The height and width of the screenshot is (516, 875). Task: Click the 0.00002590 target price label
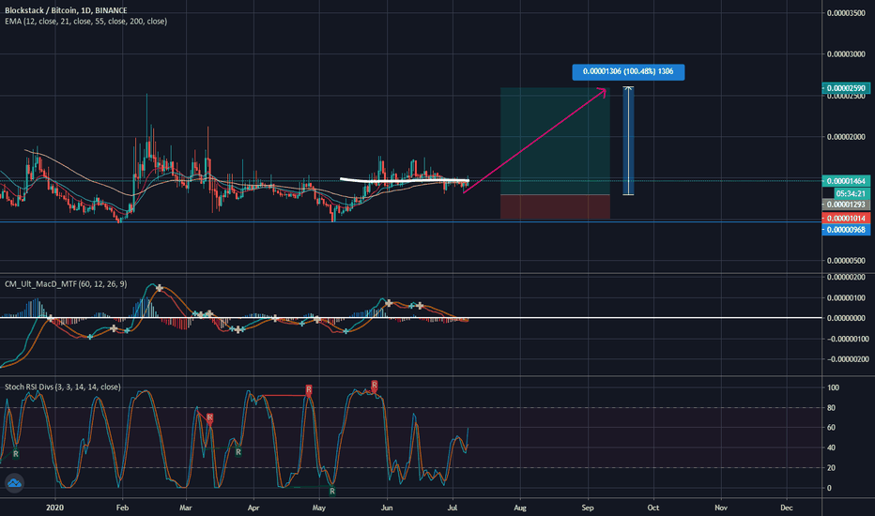[x=846, y=88]
